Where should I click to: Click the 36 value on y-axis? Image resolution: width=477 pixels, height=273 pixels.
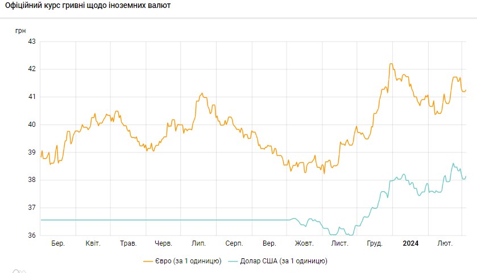(x=32, y=235)
